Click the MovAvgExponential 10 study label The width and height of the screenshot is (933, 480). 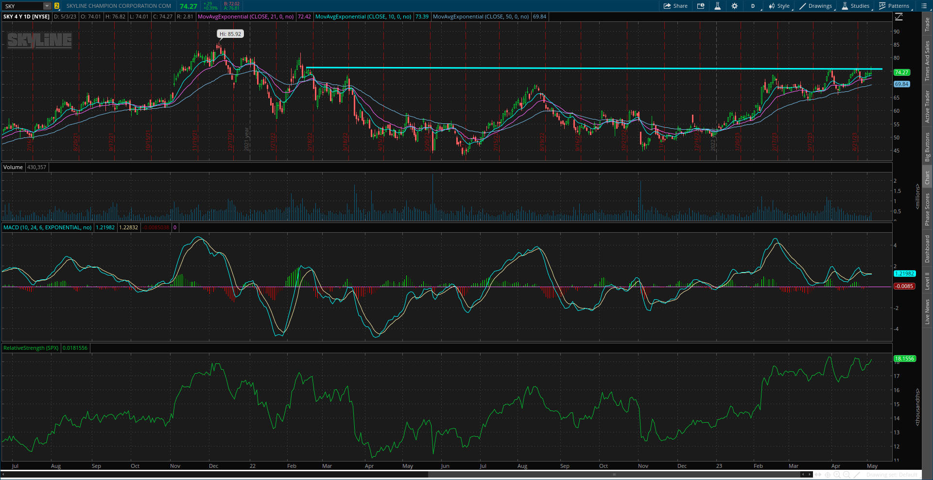363,17
